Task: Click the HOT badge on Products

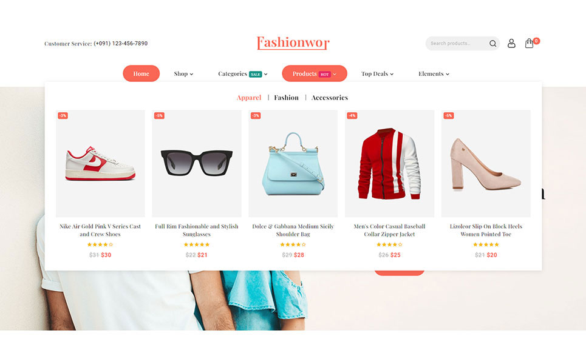Action: coord(324,74)
